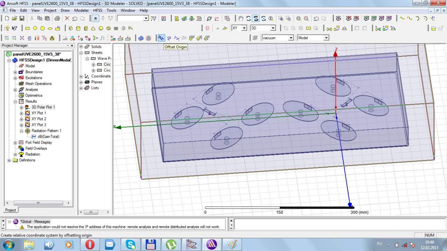Switch to the Project tab
The image size is (447, 251).
10,210
